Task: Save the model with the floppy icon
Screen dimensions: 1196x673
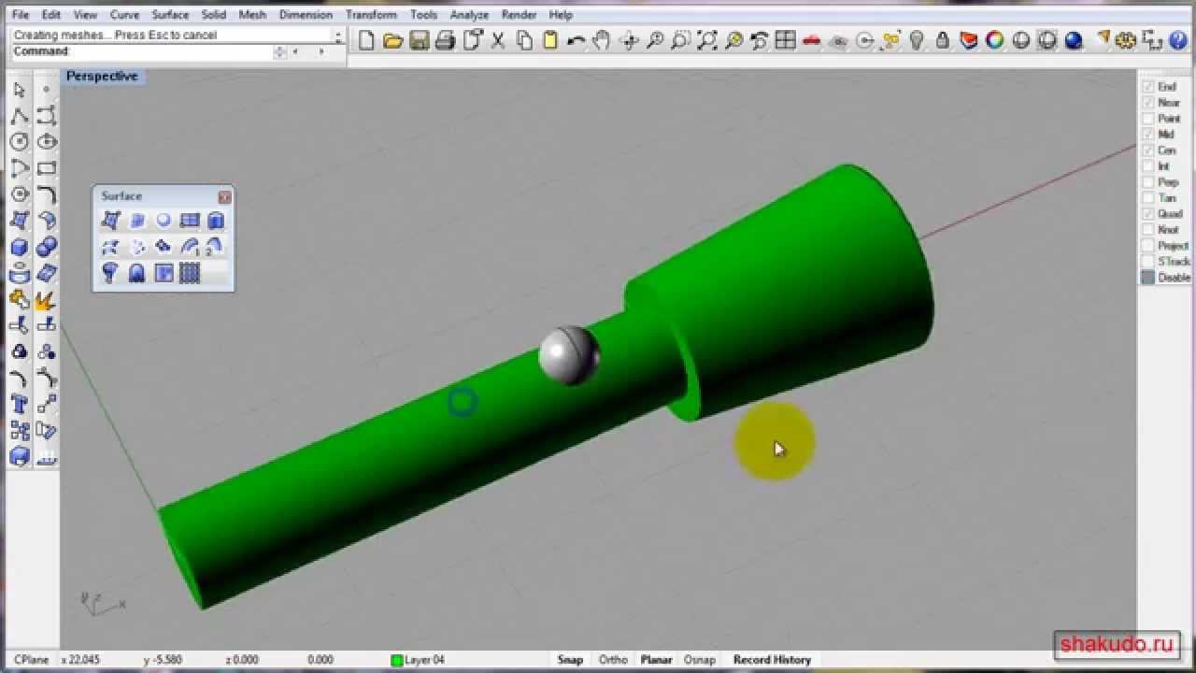Action: 419,40
